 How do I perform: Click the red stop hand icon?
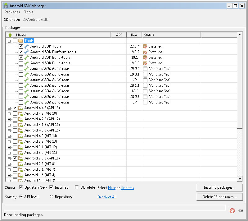click(x=232, y=211)
